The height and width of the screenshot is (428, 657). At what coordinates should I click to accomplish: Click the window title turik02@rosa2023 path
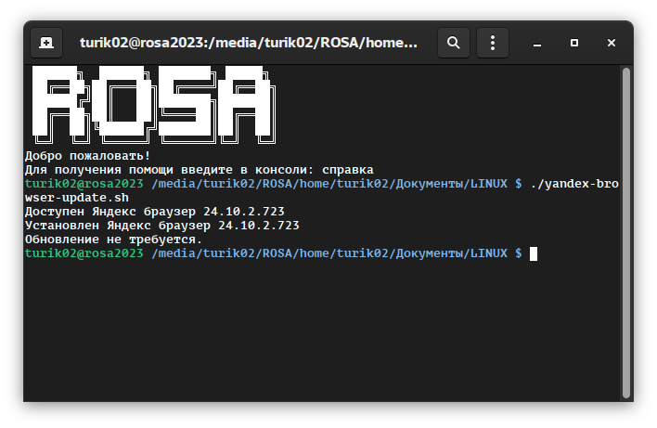click(249, 43)
